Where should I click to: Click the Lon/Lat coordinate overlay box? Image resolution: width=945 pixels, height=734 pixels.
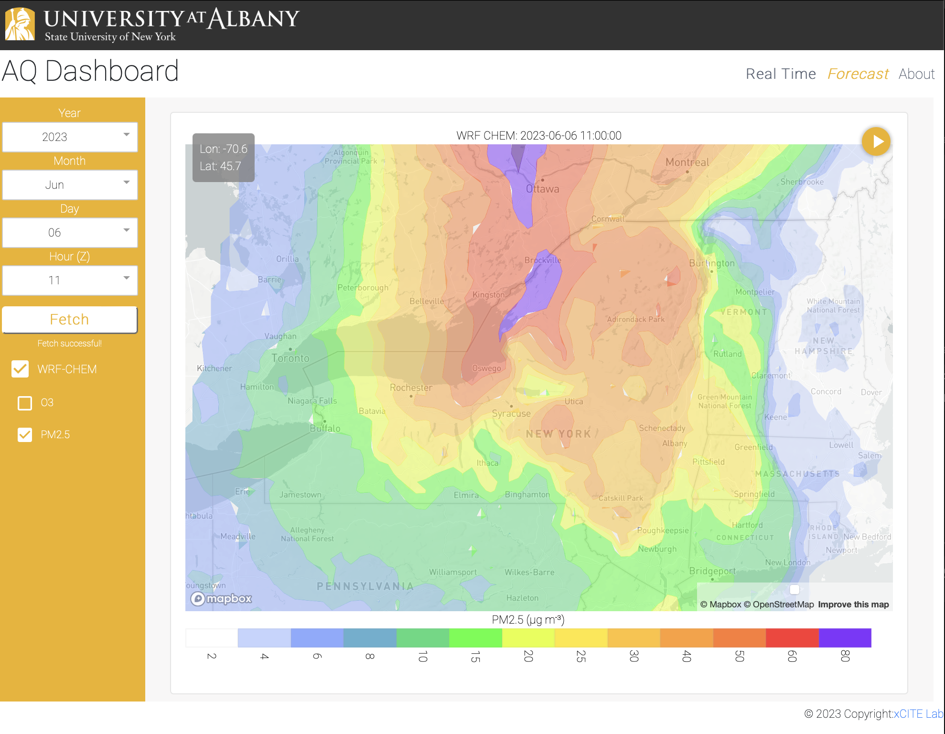(223, 158)
